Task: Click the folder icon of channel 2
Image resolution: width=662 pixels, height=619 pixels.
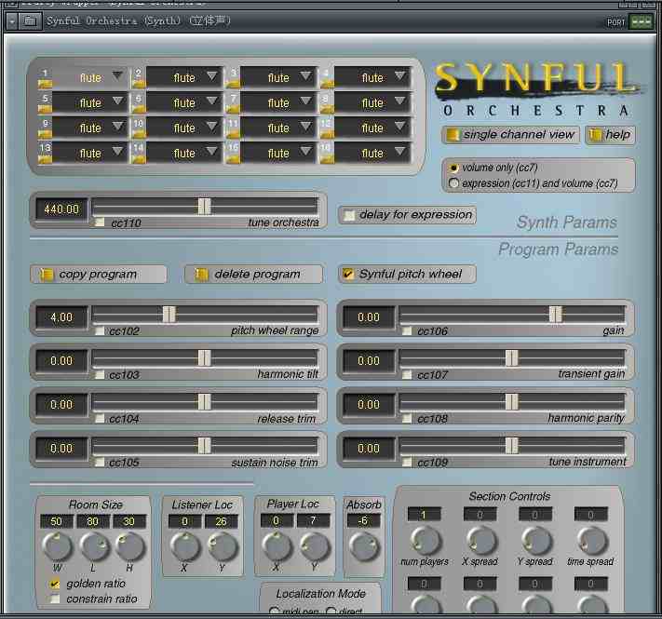Action: pyautogui.click(x=139, y=85)
